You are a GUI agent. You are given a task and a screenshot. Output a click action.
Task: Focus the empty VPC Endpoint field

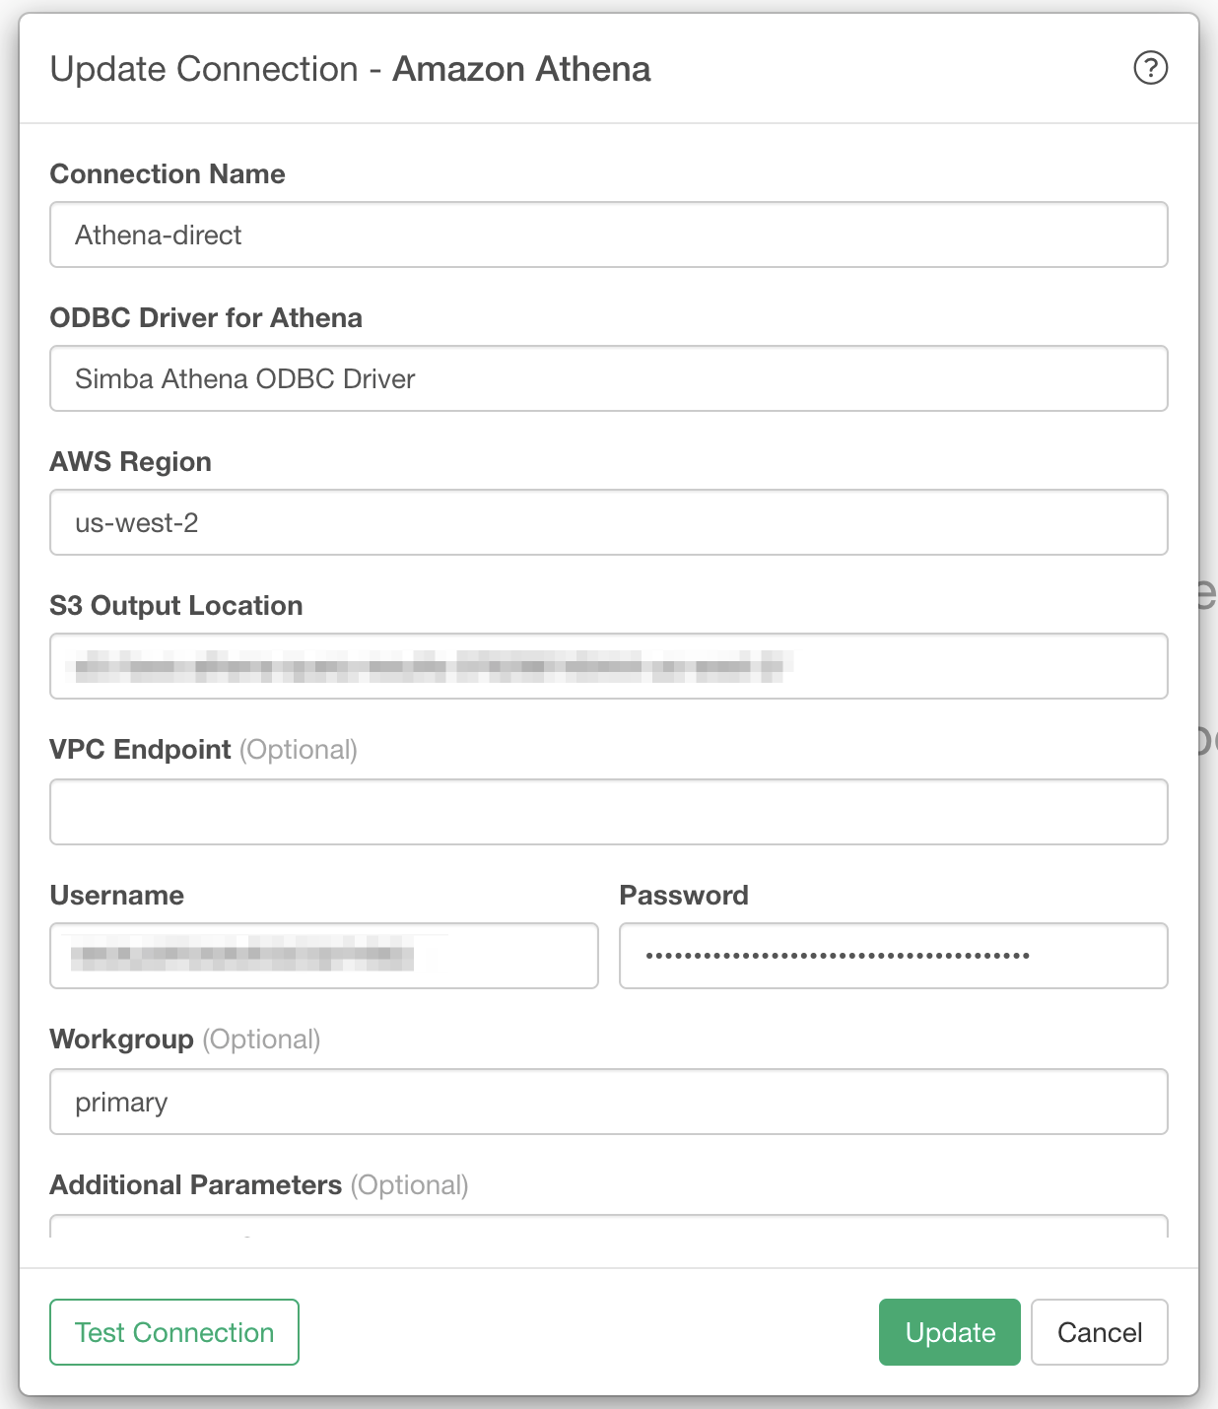click(609, 812)
